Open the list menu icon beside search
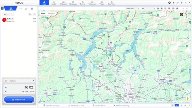 [x=34, y=14]
